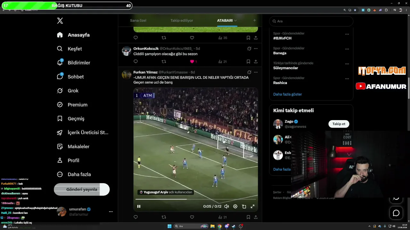Screen dimensions: 410x230
Task: Open more options on OrkunKokcuJk's post
Action: coord(256,49)
